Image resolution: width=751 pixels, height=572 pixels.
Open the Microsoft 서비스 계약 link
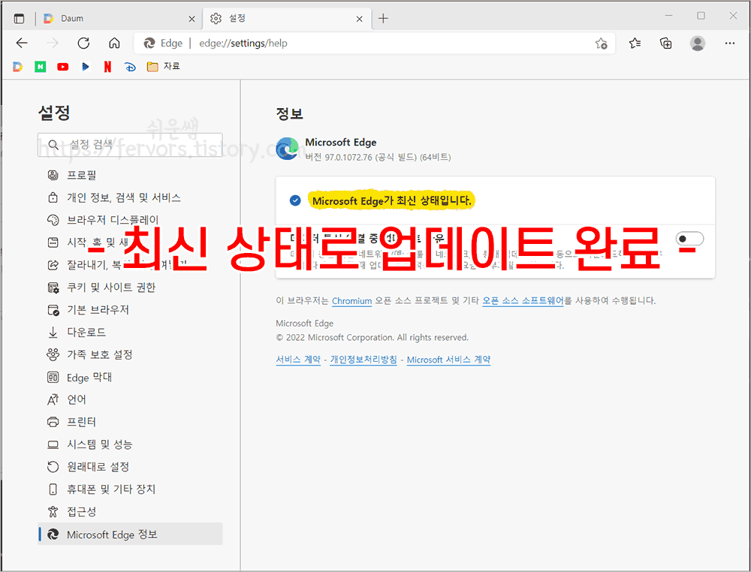449,360
